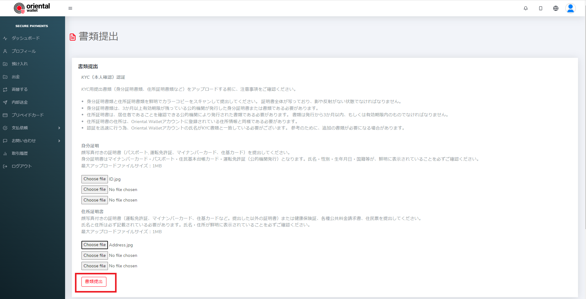The width and height of the screenshot is (586, 299).
Task: Open 取引履歴 menu item
Action: (x=20, y=153)
